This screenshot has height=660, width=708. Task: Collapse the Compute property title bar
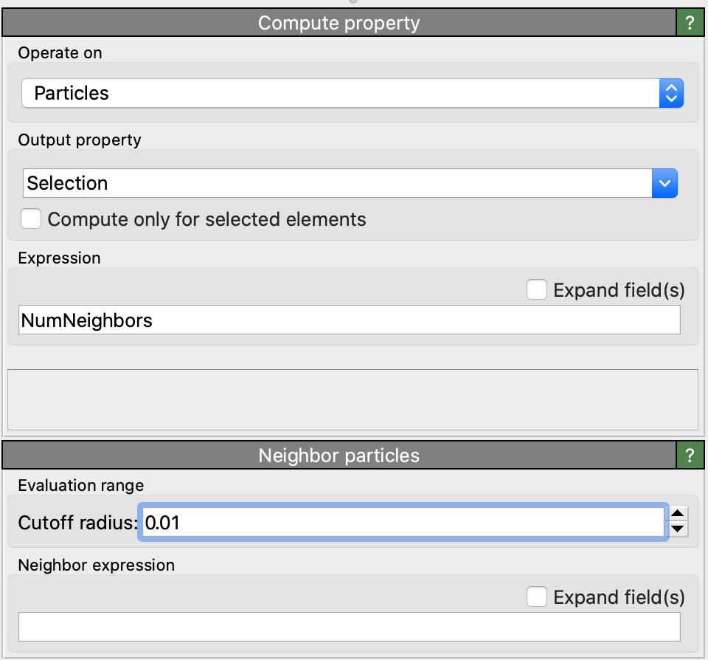(339, 23)
